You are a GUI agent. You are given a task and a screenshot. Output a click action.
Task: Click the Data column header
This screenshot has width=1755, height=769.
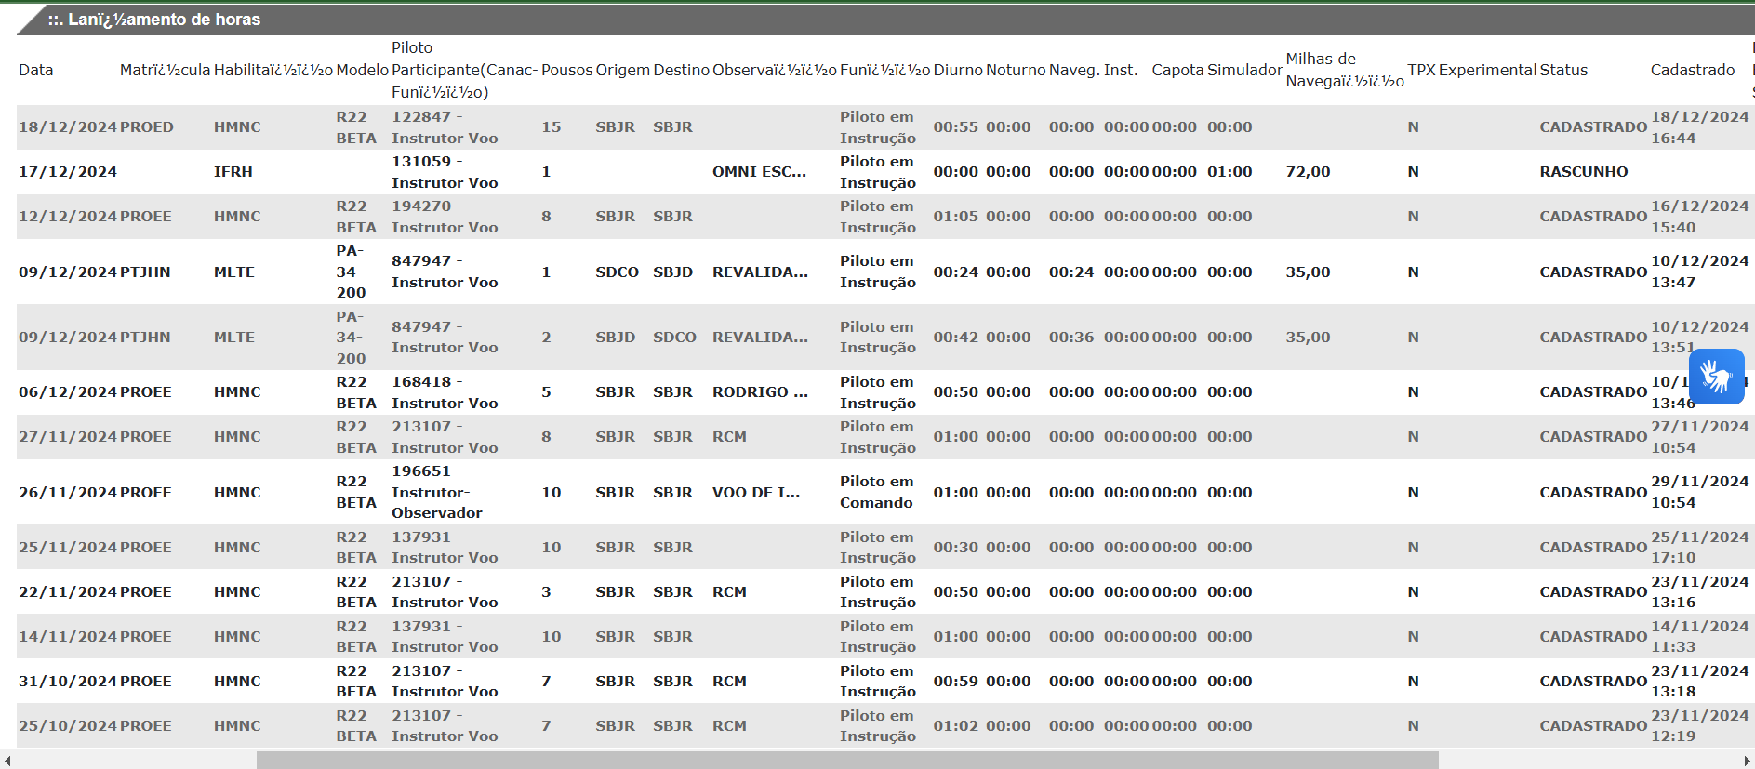35,71
